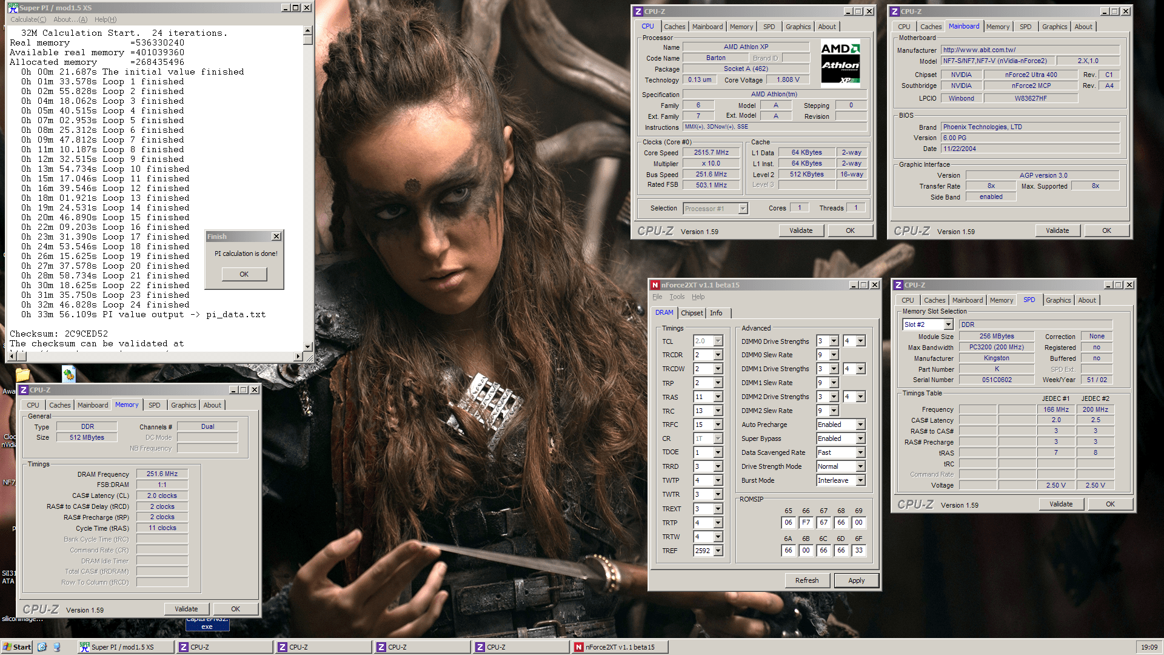
Task: Click the AMD Athlon XP logo image
Action: point(840,63)
